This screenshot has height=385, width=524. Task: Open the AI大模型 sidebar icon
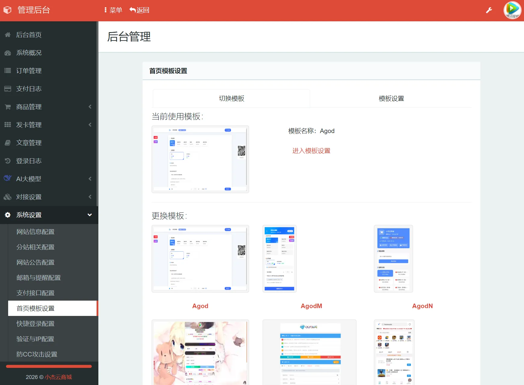click(x=8, y=179)
